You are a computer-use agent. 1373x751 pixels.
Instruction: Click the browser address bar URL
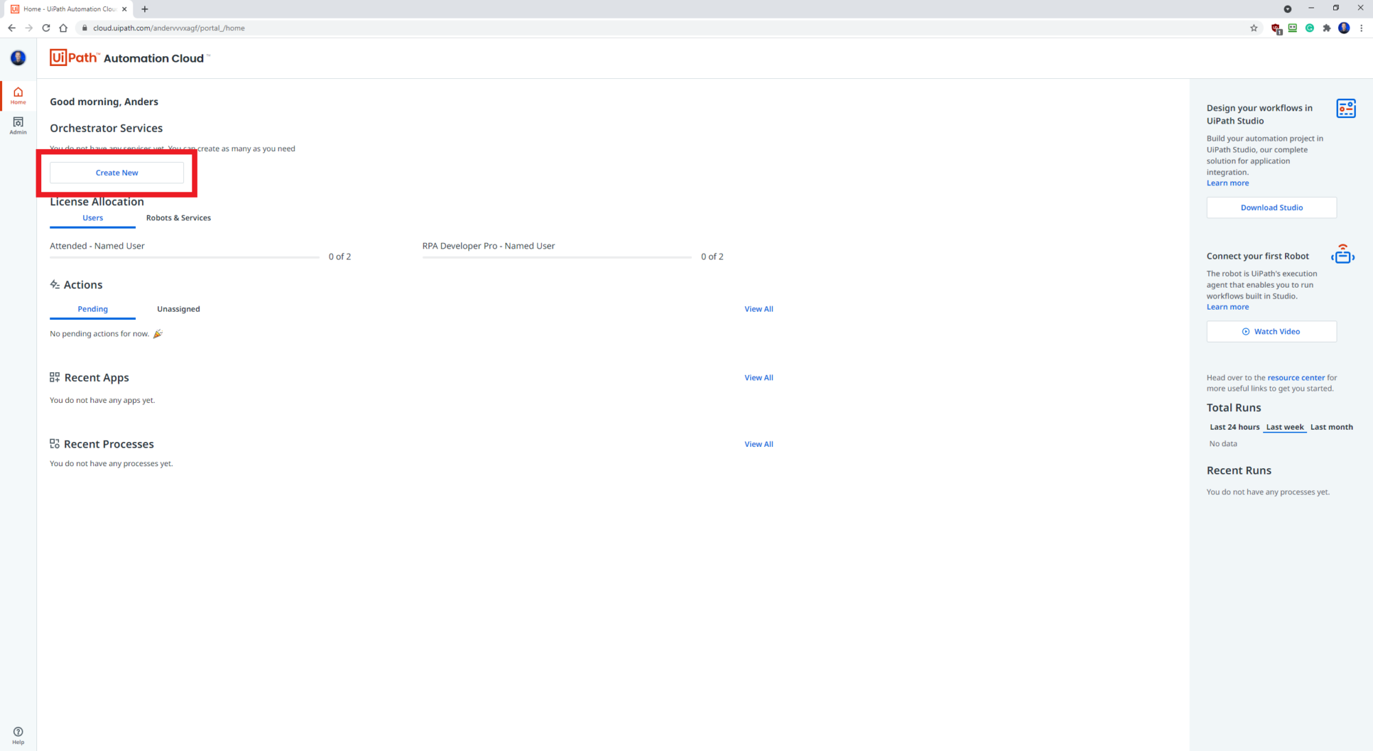[169, 28]
